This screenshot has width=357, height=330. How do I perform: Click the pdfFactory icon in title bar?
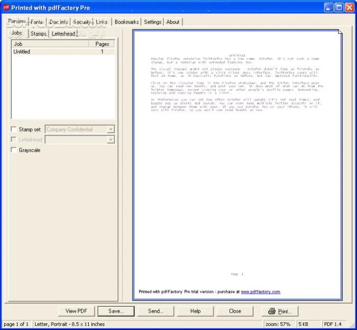coord(6,7)
